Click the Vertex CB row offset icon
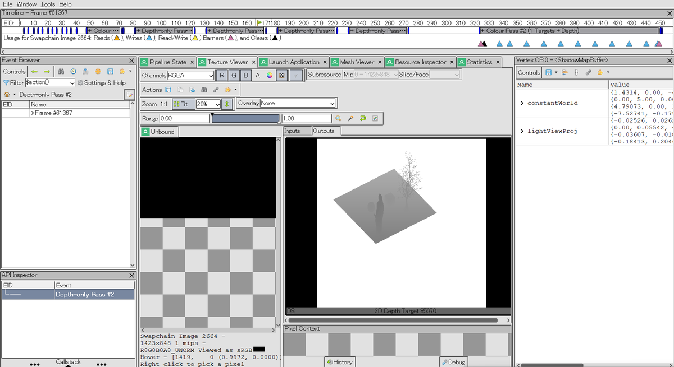 [x=564, y=72]
